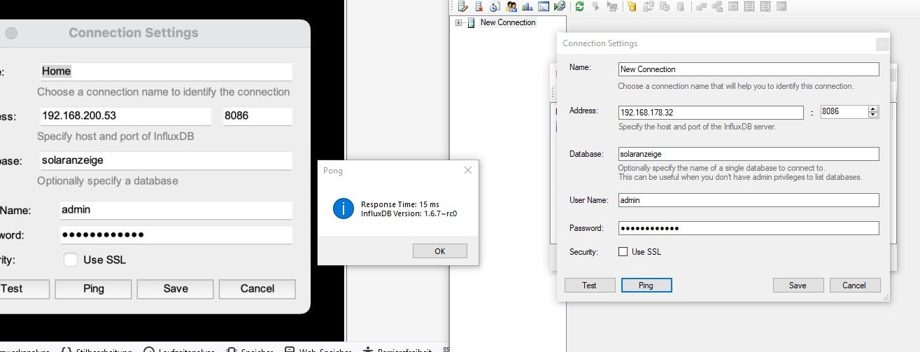
Task: Expand the New Connection tree node
Action: 459,23
